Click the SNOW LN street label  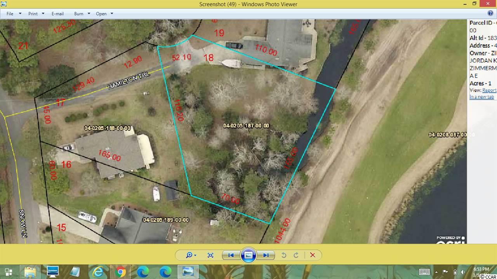[23, 224]
